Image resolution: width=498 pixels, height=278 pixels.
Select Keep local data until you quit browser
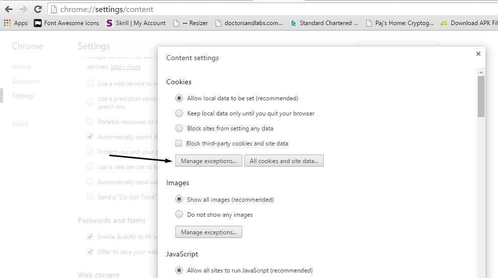[x=179, y=113]
